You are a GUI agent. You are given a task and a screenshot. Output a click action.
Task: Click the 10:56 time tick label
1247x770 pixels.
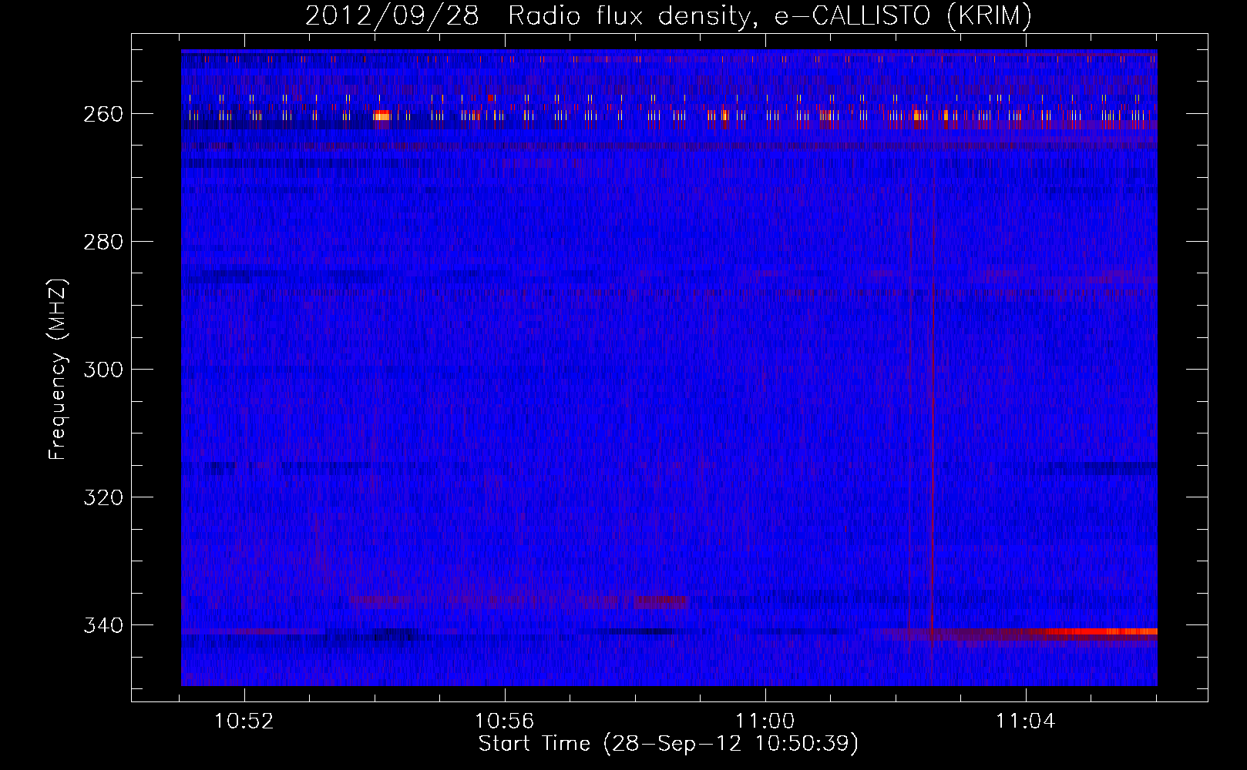tap(505, 721)
